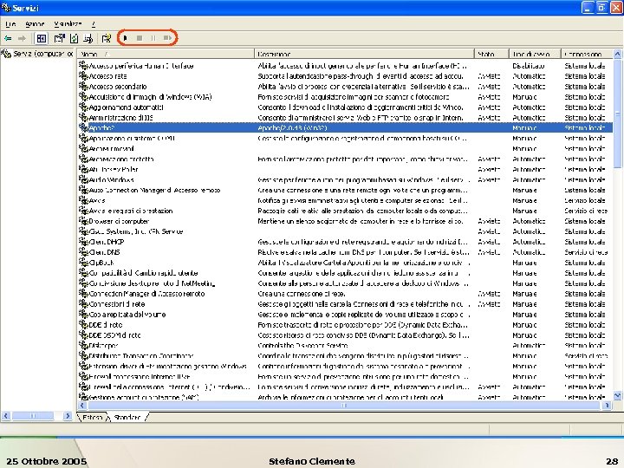Click the Restart service button
This screenshot has height=468, width=624.
167,38
